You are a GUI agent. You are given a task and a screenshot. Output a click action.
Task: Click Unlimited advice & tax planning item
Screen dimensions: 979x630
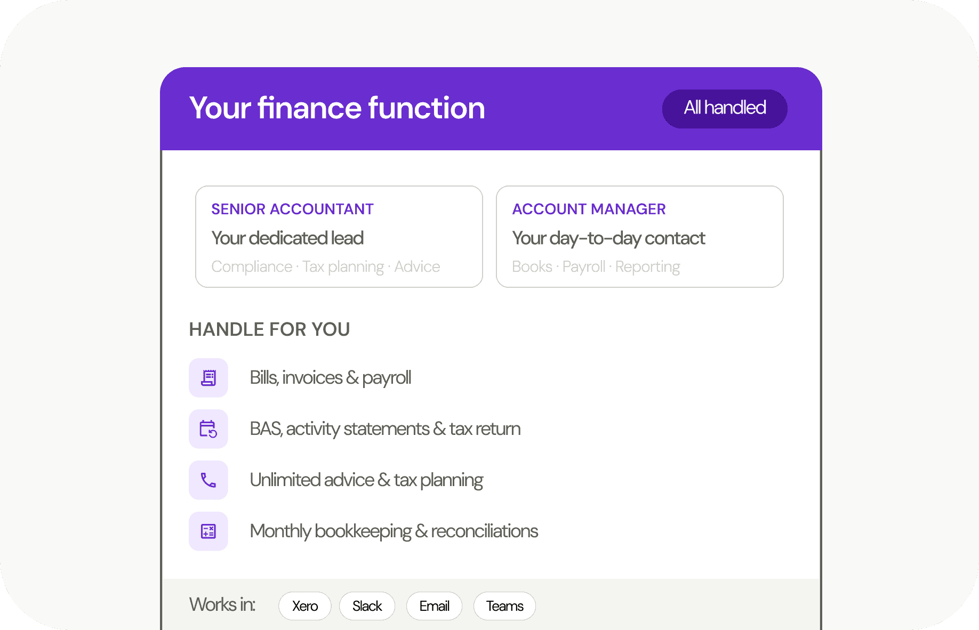(x=366, y=480)
